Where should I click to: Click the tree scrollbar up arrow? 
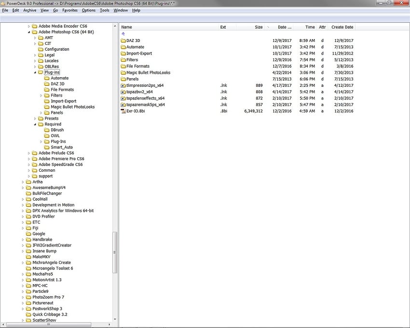[x=115, y=26]
